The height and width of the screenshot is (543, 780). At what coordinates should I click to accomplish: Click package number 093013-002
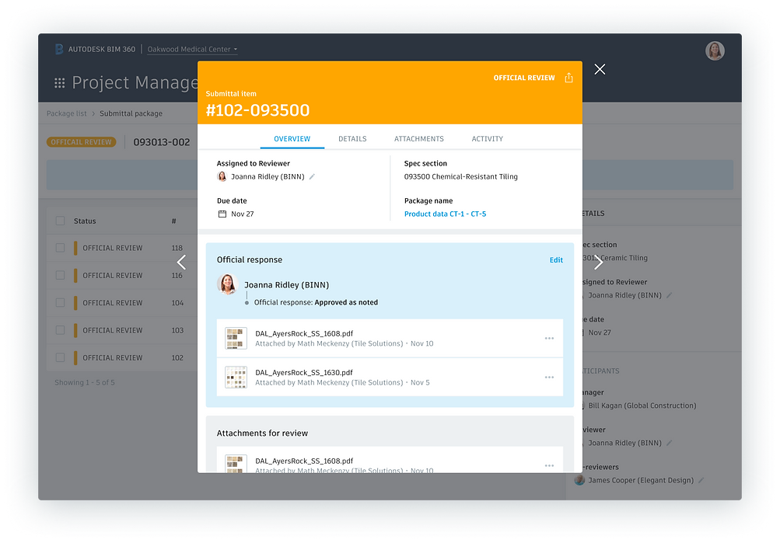point(162,142)
